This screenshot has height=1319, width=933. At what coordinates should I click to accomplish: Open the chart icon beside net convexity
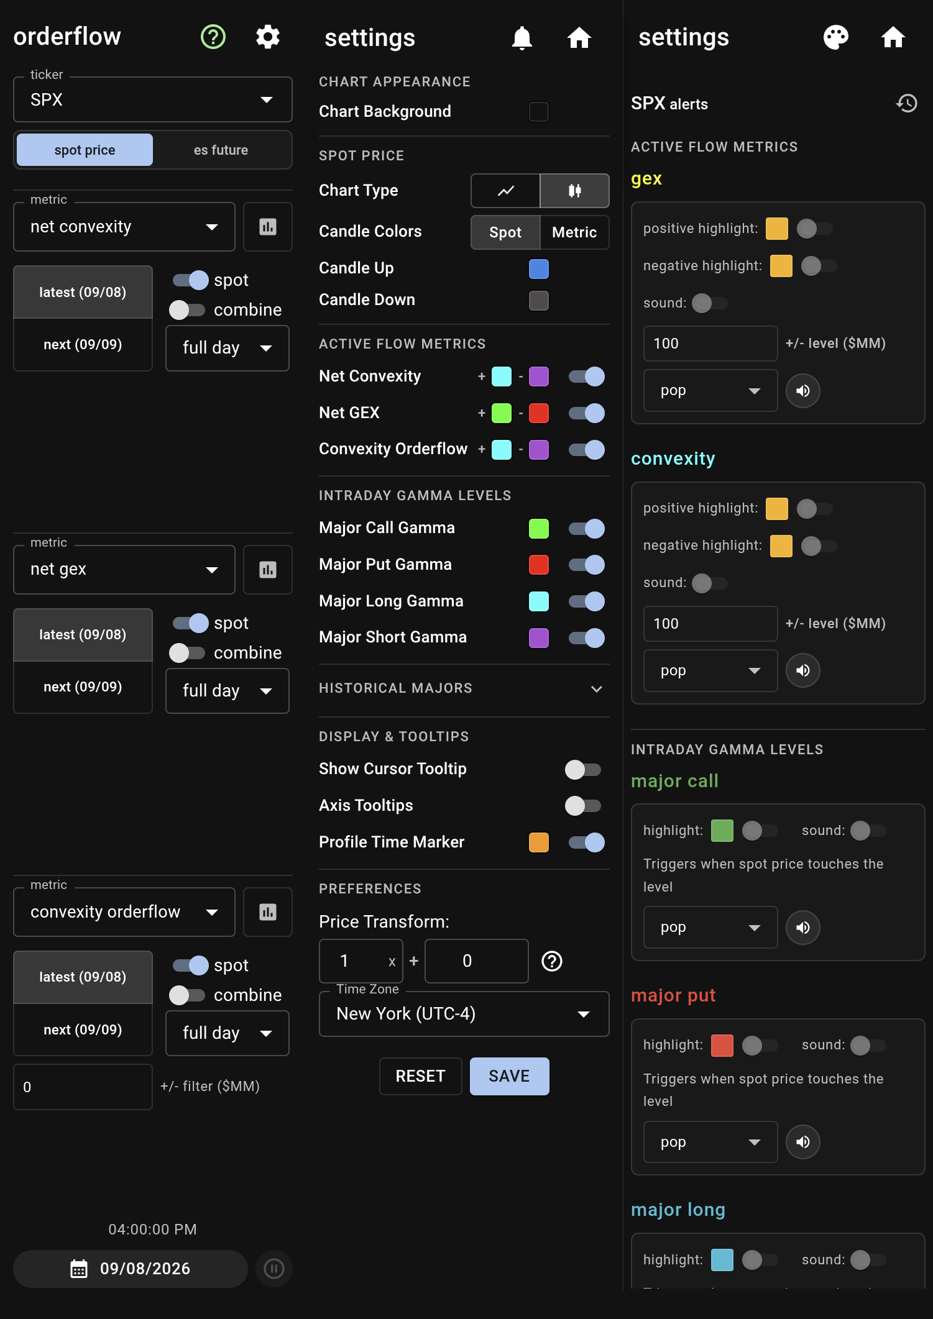tap(268, 227)
